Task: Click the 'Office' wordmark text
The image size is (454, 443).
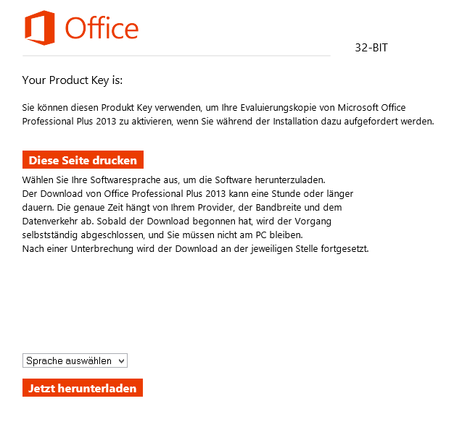Action: (x=102, y=29)
